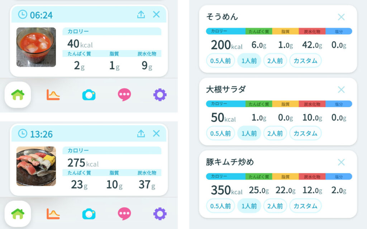Open the settings gear icon

click(x=159, y=94)
